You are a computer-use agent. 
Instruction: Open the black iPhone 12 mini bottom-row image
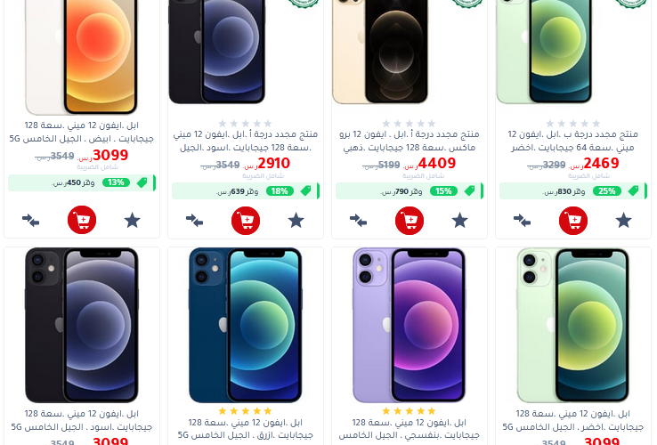[x=82, y=325]
